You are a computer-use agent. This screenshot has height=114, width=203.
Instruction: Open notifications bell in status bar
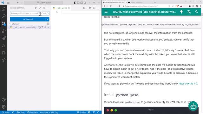point(98,112)
